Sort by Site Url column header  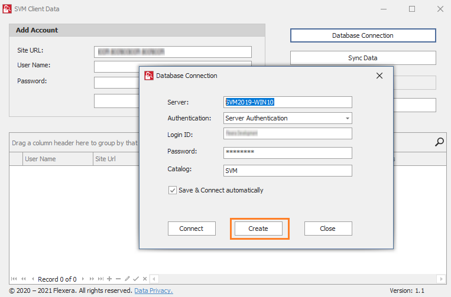click(116, 159)
